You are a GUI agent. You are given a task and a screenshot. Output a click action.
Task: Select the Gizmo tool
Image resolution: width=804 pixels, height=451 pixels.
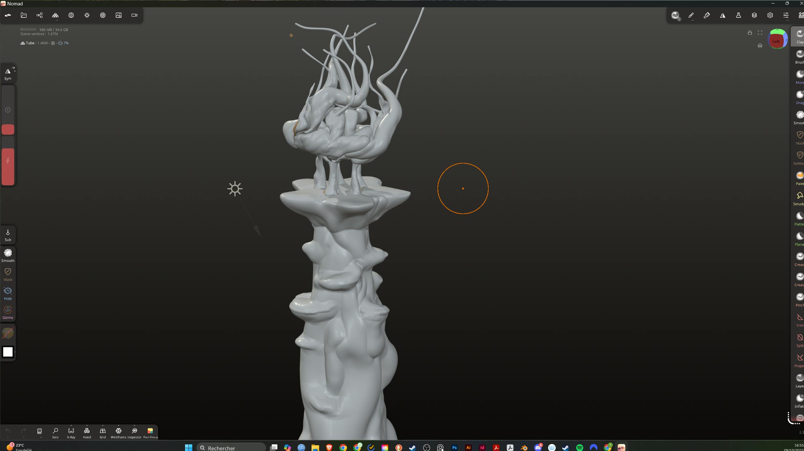[x=8, y=312]
